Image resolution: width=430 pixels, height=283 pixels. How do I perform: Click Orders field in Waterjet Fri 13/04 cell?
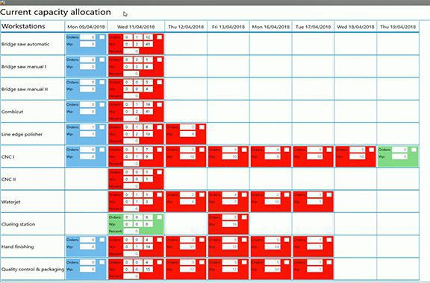coord(230,194)
